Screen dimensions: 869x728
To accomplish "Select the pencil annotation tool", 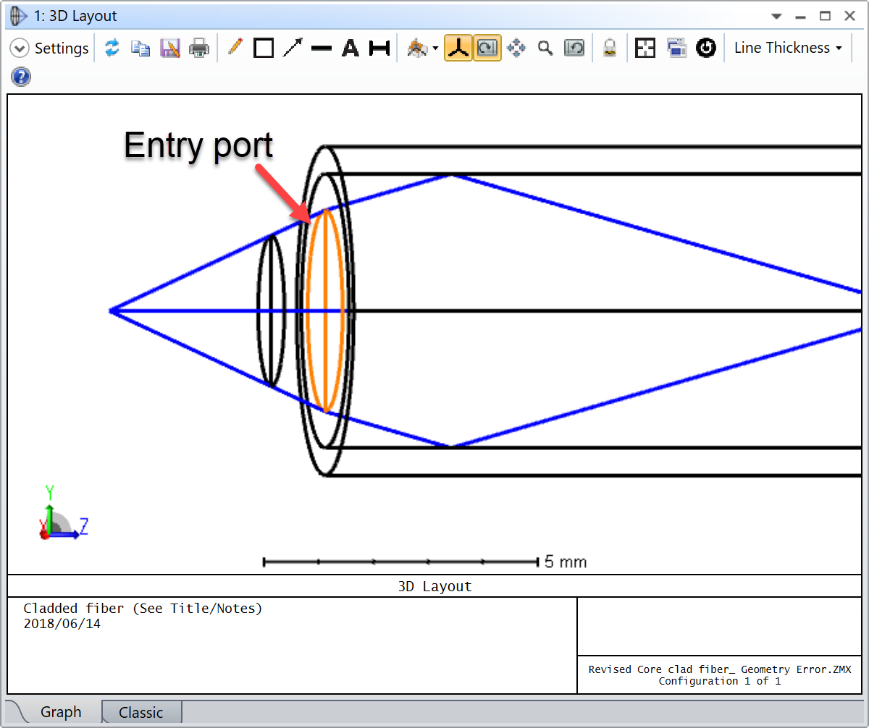I will [235, 48].
